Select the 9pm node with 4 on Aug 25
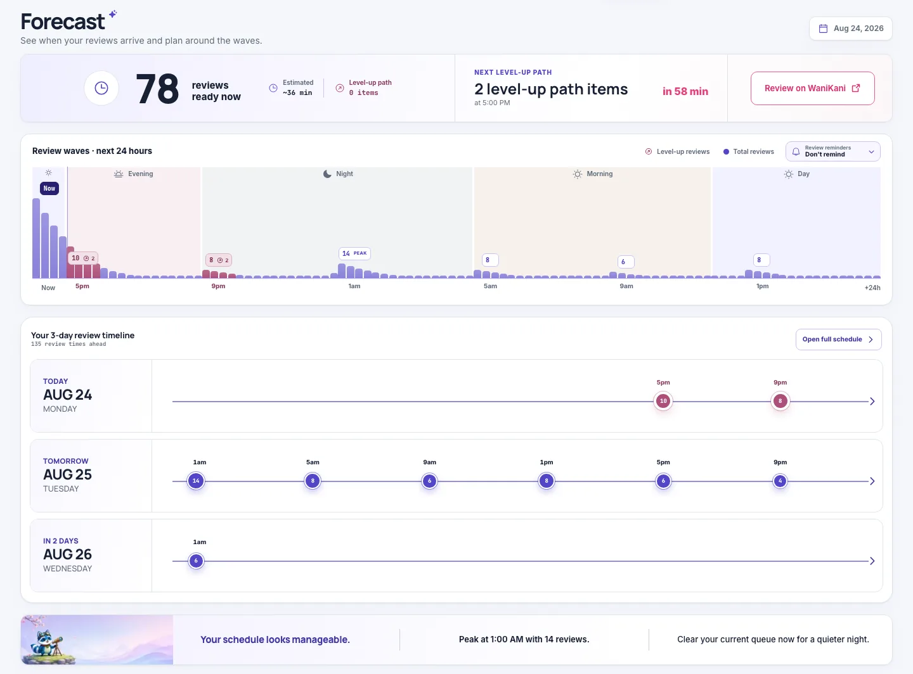This screenshot has height=674, width=913. point(780,481)
